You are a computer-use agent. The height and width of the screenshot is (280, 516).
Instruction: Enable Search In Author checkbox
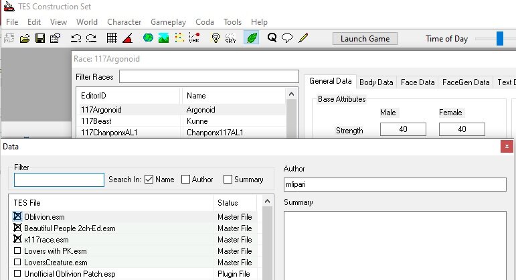(185, 180)
